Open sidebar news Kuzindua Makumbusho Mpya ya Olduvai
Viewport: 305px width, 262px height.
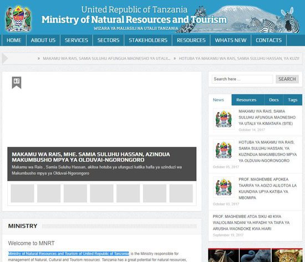click(x=268, y=151)
